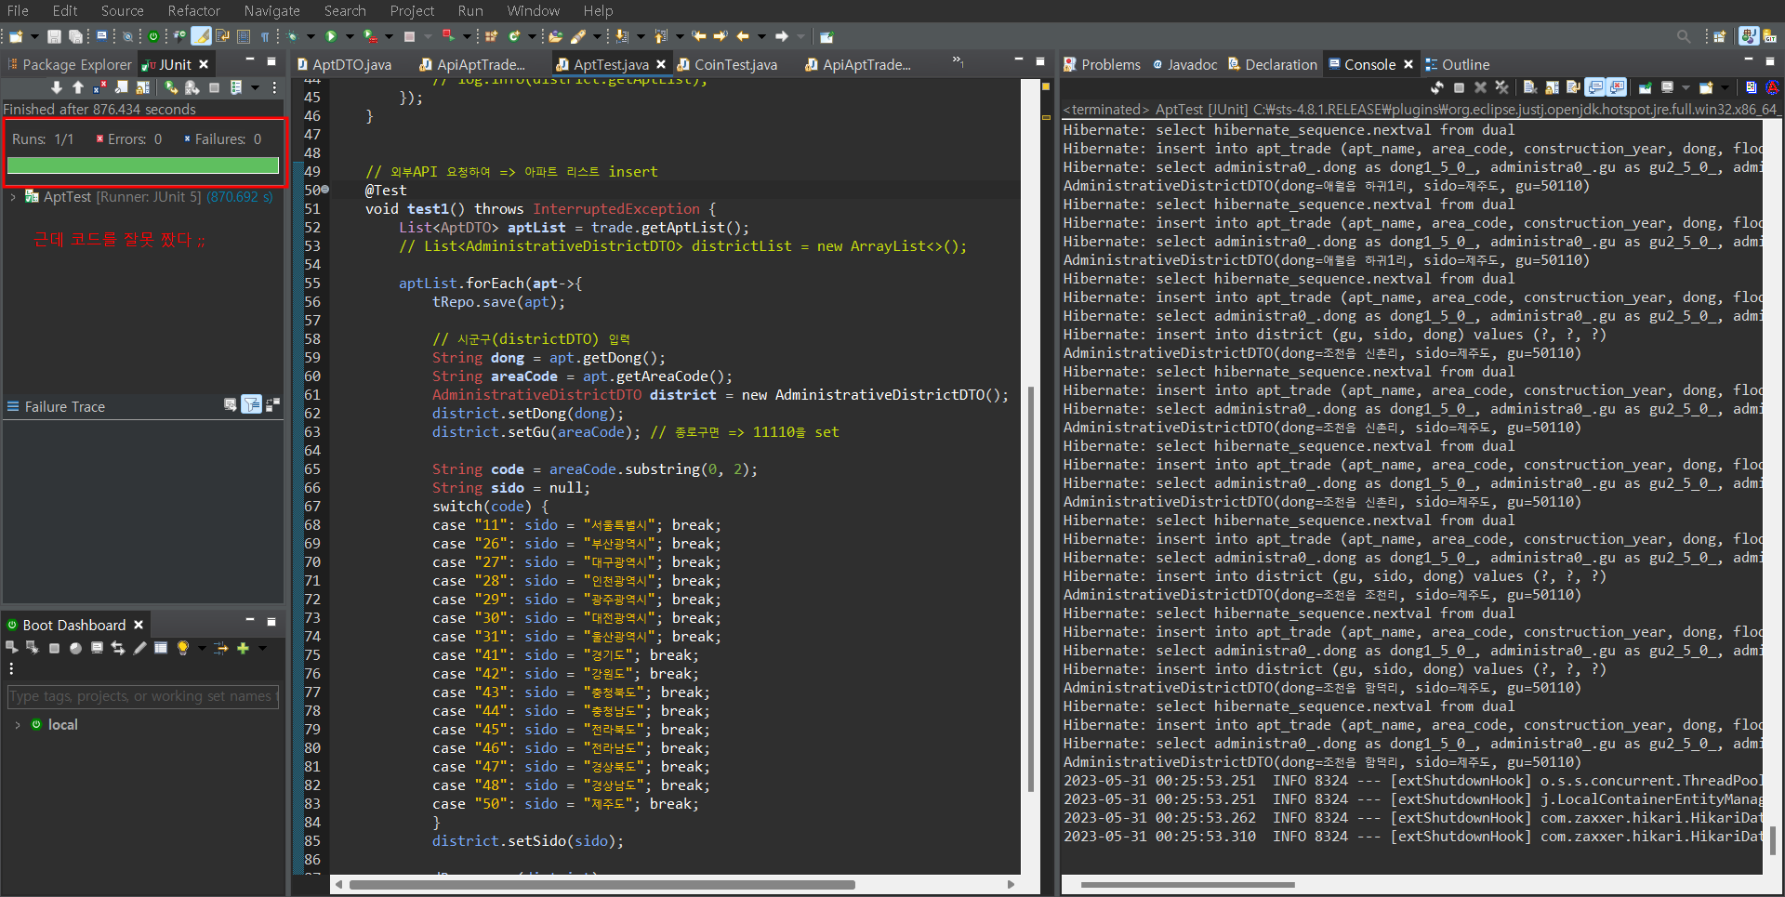The width and height of the screenshot is (1785, 897).
Task: Click Rerun Failed Tests First icon in JUnit
Action: 192,87
